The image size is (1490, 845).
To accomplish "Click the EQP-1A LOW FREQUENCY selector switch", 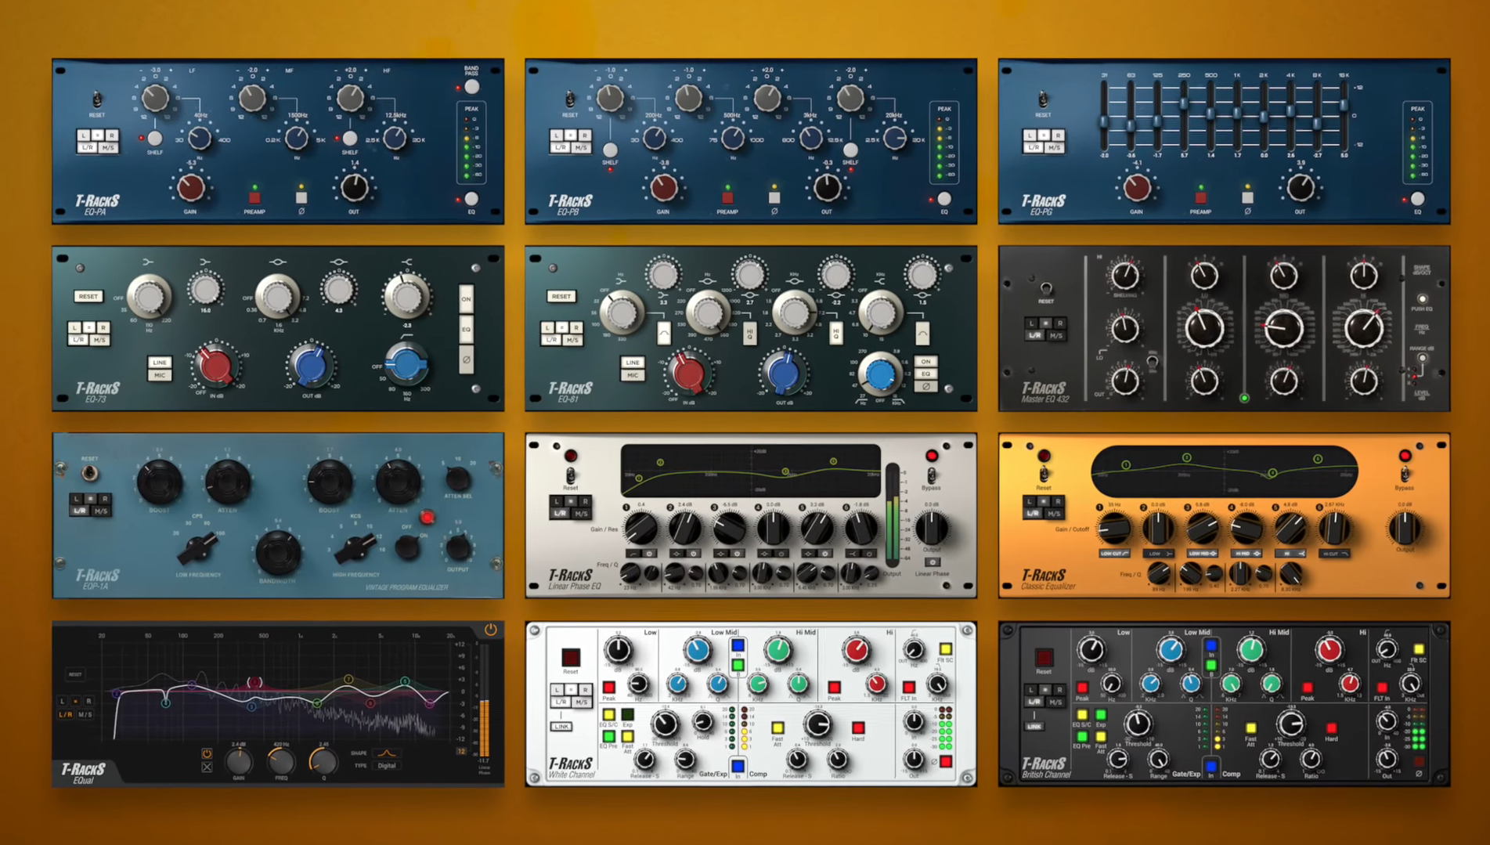I will pyautogui.click(x=197, y=548).
